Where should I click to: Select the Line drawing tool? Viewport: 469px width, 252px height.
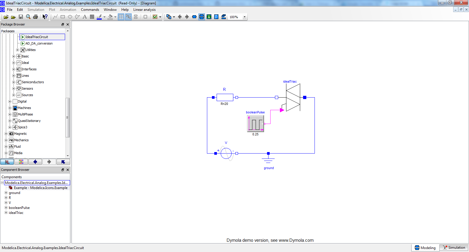(x=55, y=17)
